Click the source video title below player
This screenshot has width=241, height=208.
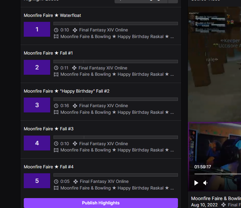[216, 198]
